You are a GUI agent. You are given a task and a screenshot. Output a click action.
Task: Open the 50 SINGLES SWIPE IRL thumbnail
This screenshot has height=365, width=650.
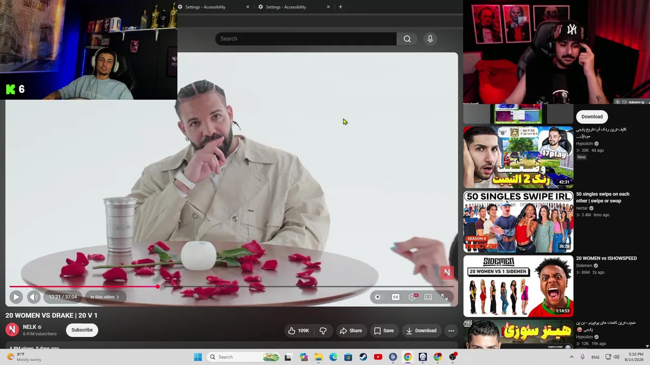tap(518, 222)
